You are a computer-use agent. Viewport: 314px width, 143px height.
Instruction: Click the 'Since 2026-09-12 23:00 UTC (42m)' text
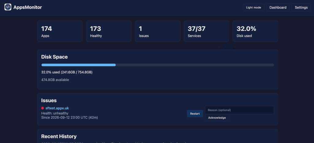point(70,117)
